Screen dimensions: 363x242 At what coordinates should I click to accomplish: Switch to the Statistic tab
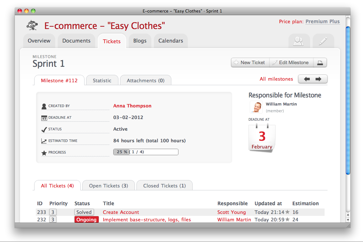tap(102, 81)
